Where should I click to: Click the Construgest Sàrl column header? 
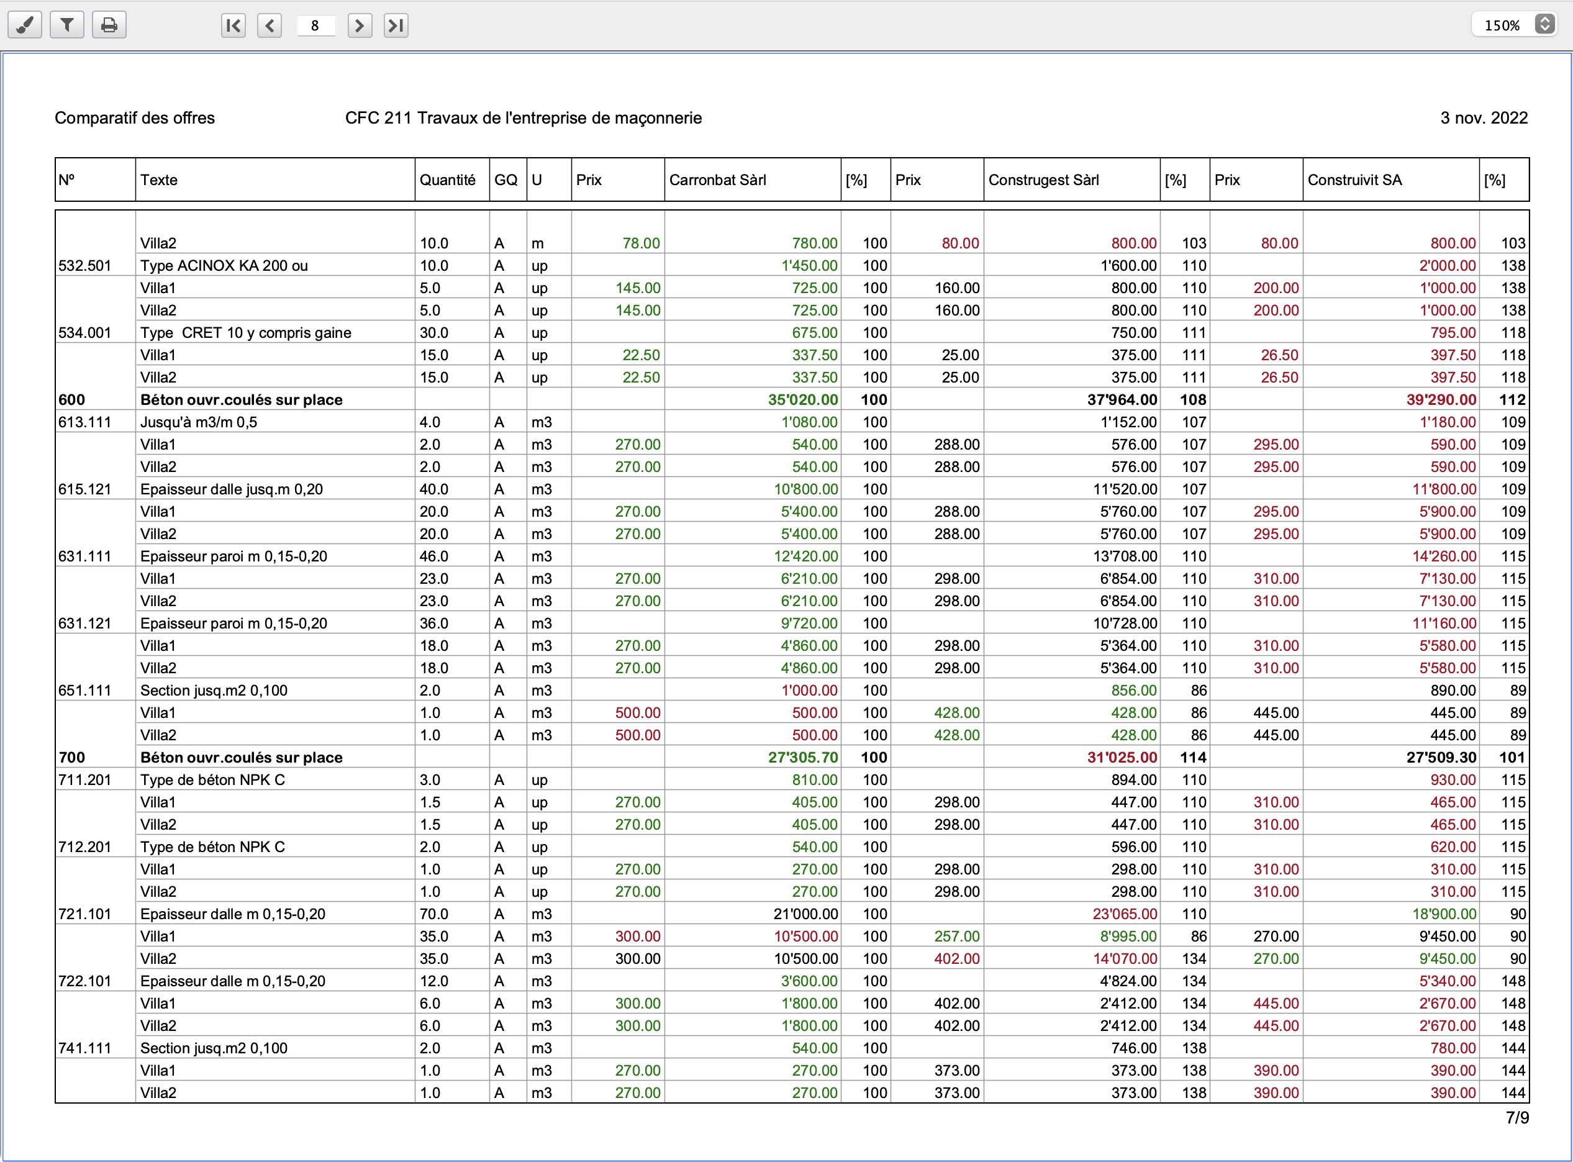pos(1043,180)
